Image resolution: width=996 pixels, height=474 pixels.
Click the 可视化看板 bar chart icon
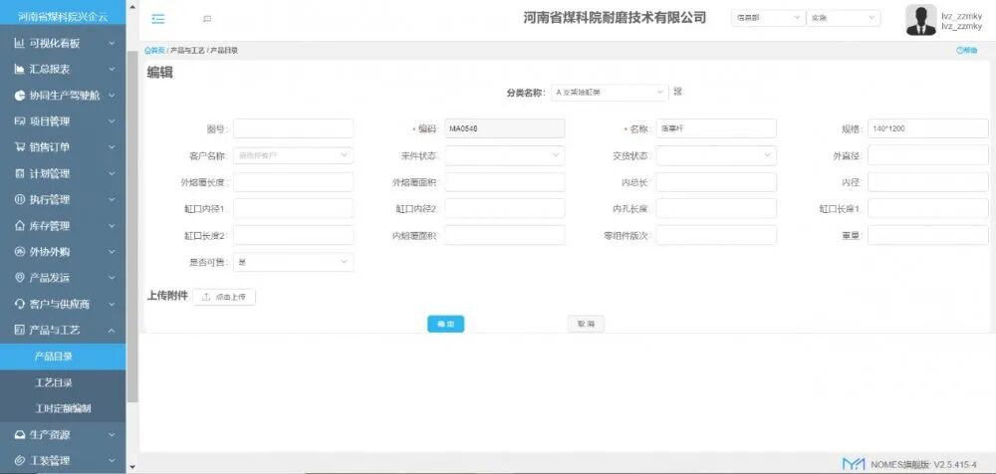(x=19, y=43)
